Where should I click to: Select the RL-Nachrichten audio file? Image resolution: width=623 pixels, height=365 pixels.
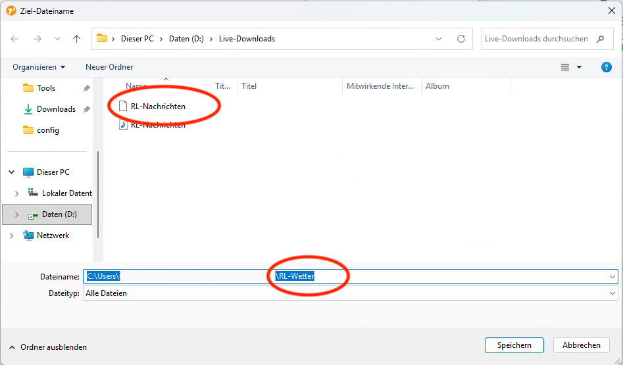(157, 125)
